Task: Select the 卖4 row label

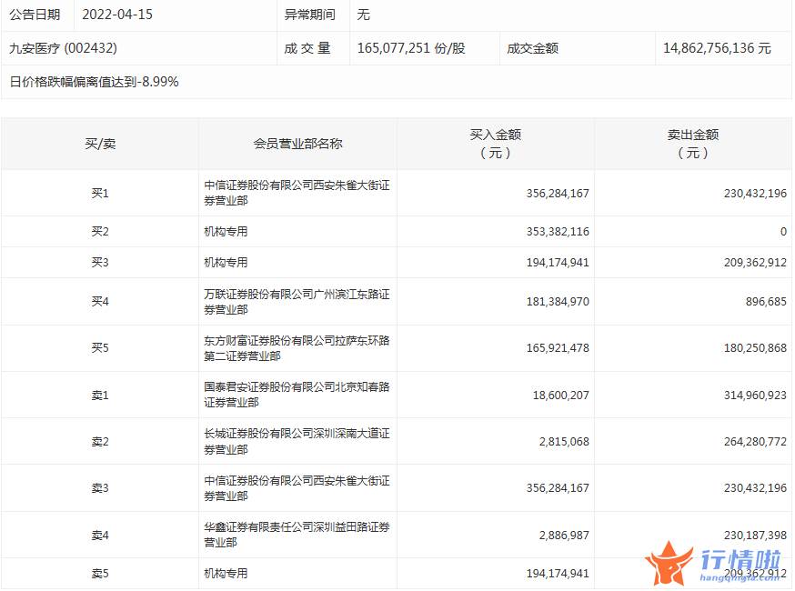Action: (x=100, y=536)
